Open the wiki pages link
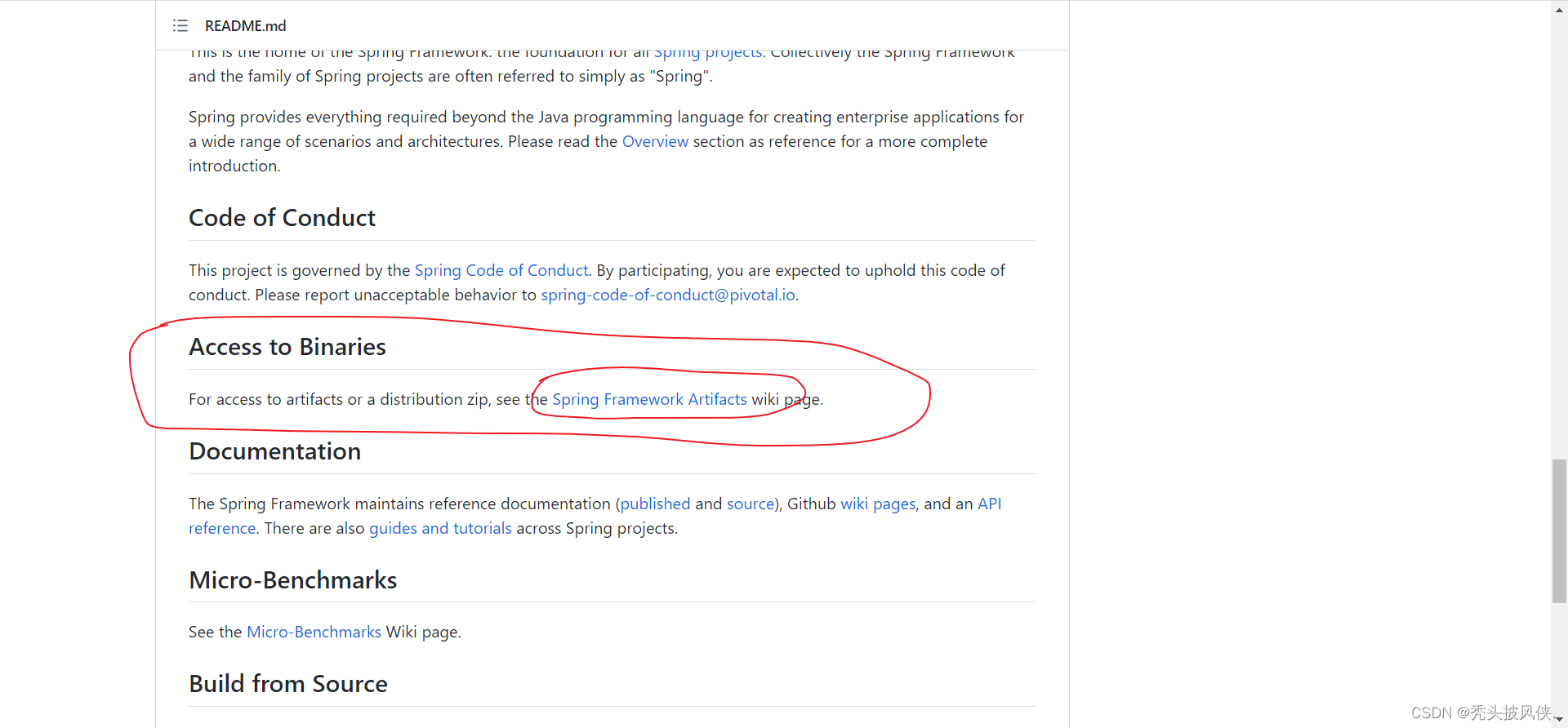The image size is (1568, 728). point(878,504)
